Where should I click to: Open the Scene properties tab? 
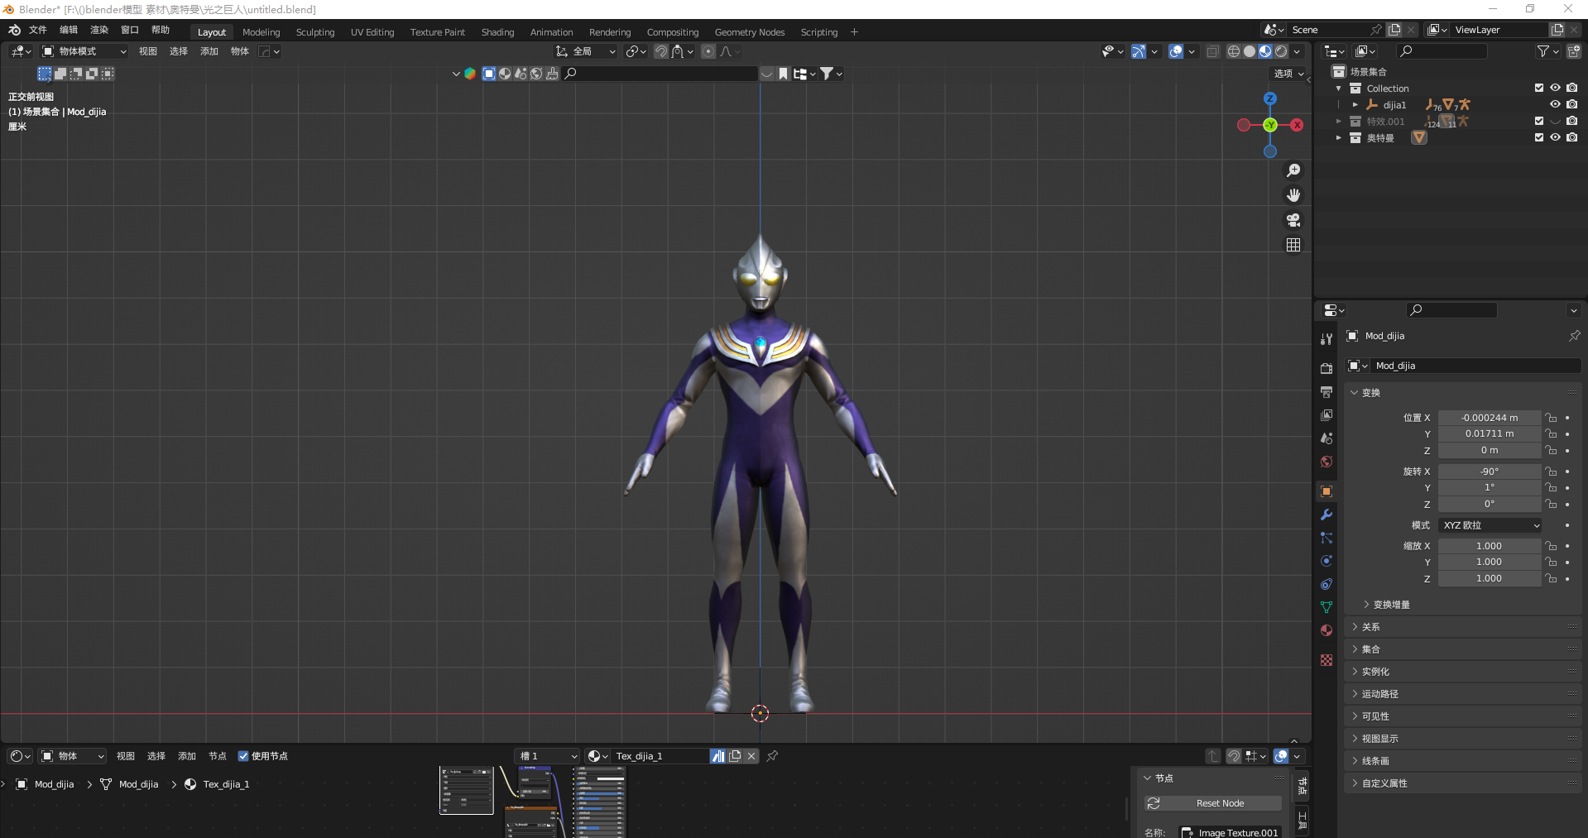[x=1327, y=438]
